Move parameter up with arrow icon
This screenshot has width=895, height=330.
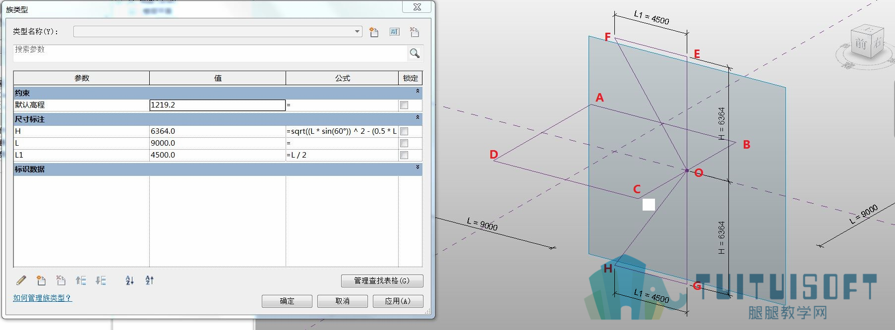point(81,280)
